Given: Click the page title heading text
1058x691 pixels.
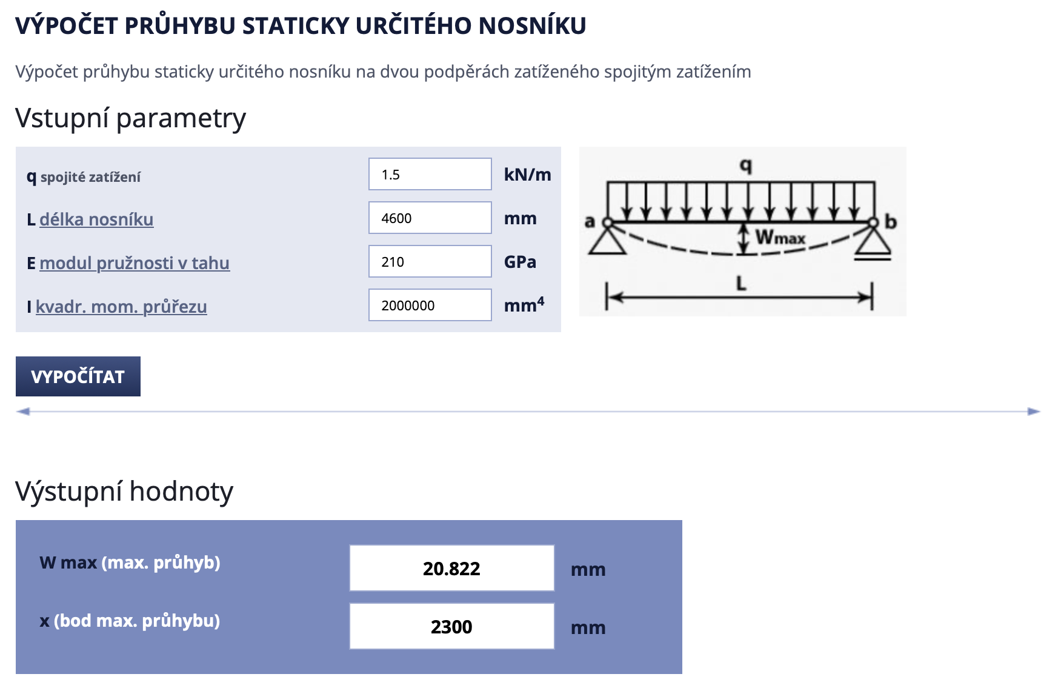Looking at the screenshot, I should [x=301, y=25].
